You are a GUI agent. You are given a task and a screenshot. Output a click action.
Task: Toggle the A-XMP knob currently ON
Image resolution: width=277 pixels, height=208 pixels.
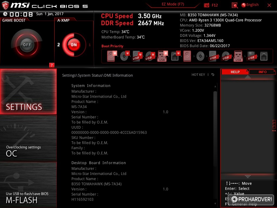pos(74,45)
